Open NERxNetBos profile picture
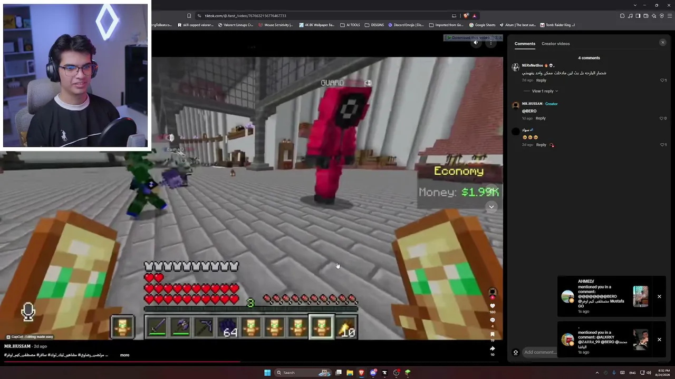The height and width of the screenshot is (379, 675). [515, 67]
